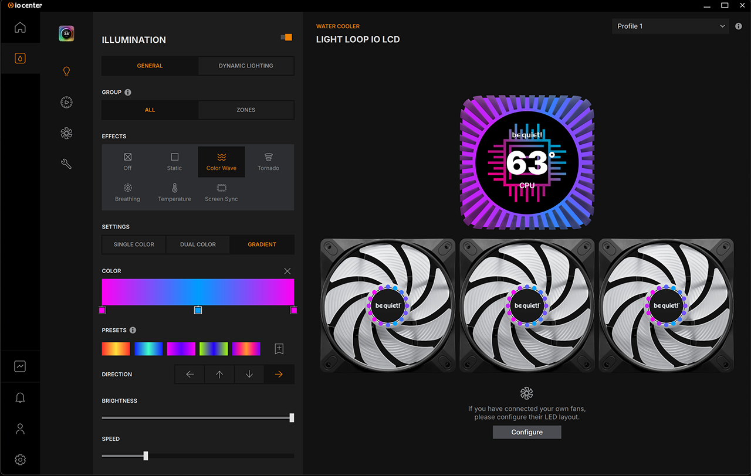Choose the Temperature lighting effect
The image size is (751, 476).
(x=174, y=193)
